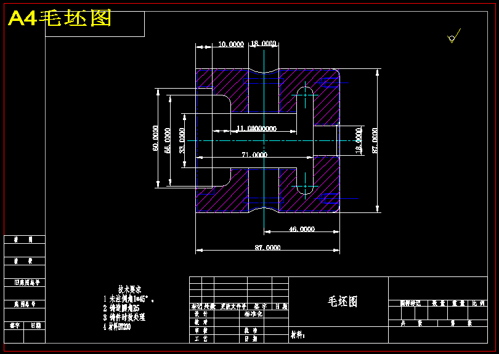The width and height of the screenshot is (499, 354).
Task: Select the "技术要求" heading text
Action: (x=129, y=289)
